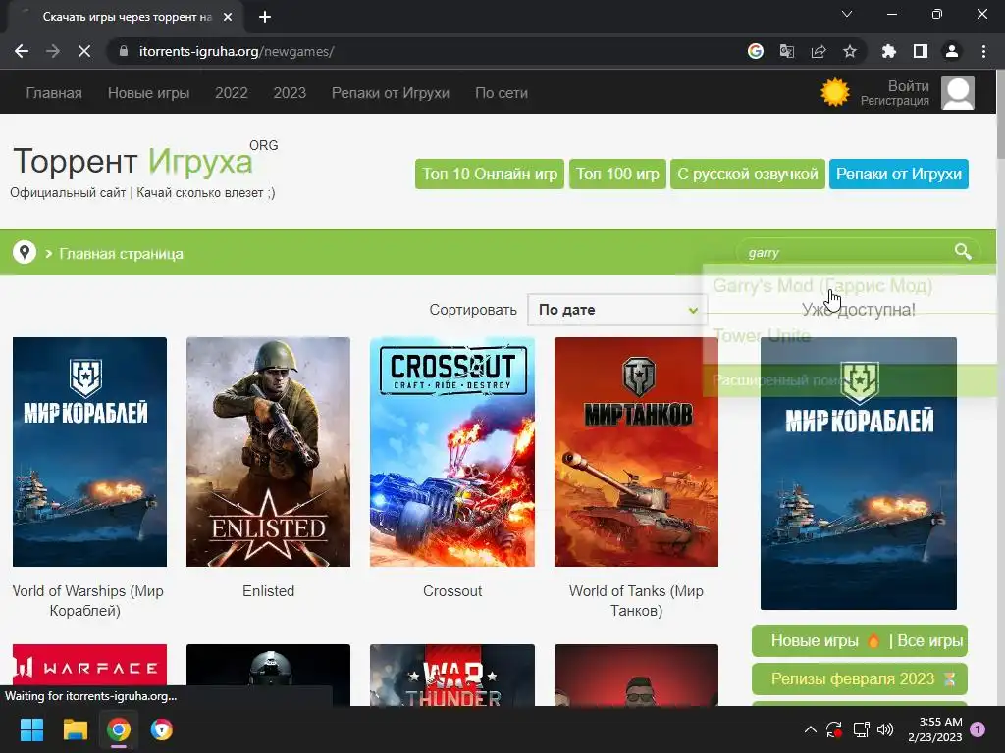Click the browser forward arrow

pyautogui.click(x=53, y=51)
